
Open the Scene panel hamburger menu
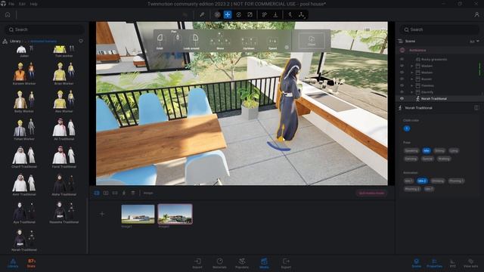(401, 41)
